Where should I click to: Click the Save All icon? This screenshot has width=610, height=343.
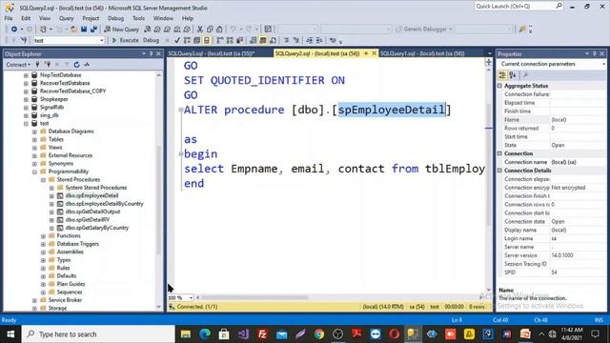tap(93, 30)
